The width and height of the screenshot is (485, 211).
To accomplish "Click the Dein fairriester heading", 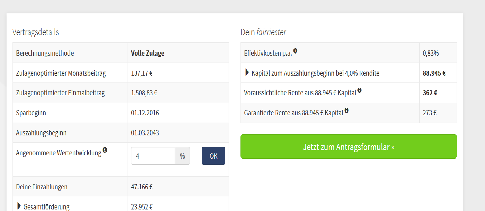I will pos(263,32).
